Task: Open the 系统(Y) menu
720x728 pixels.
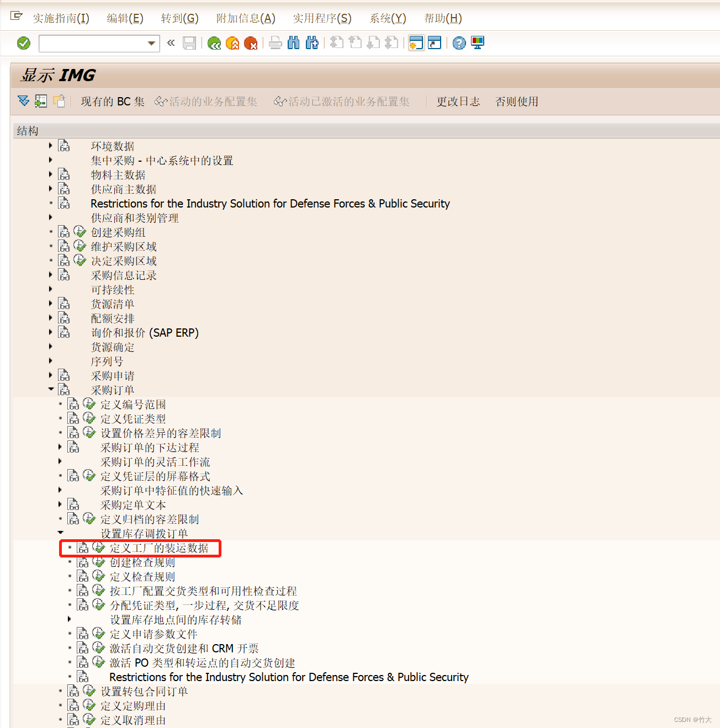Action: [x=387, y=18]
